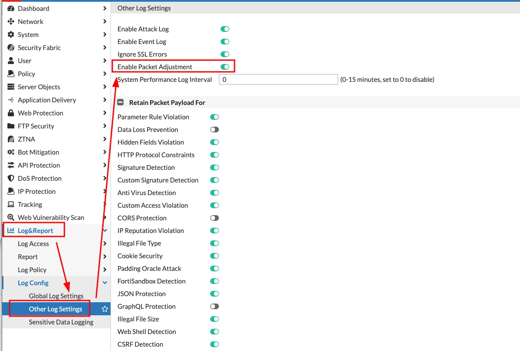The width and height of the screenshot is (520, 351).
Task: Toggle Hidden Fields Violation switch
Action: [215, 142]
